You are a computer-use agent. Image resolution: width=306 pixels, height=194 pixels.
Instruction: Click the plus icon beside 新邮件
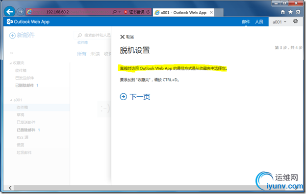[x=12, y=36]
